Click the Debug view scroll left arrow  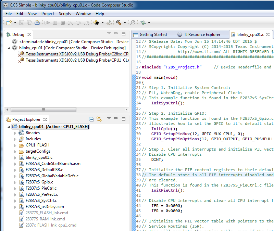click(7, 110)
